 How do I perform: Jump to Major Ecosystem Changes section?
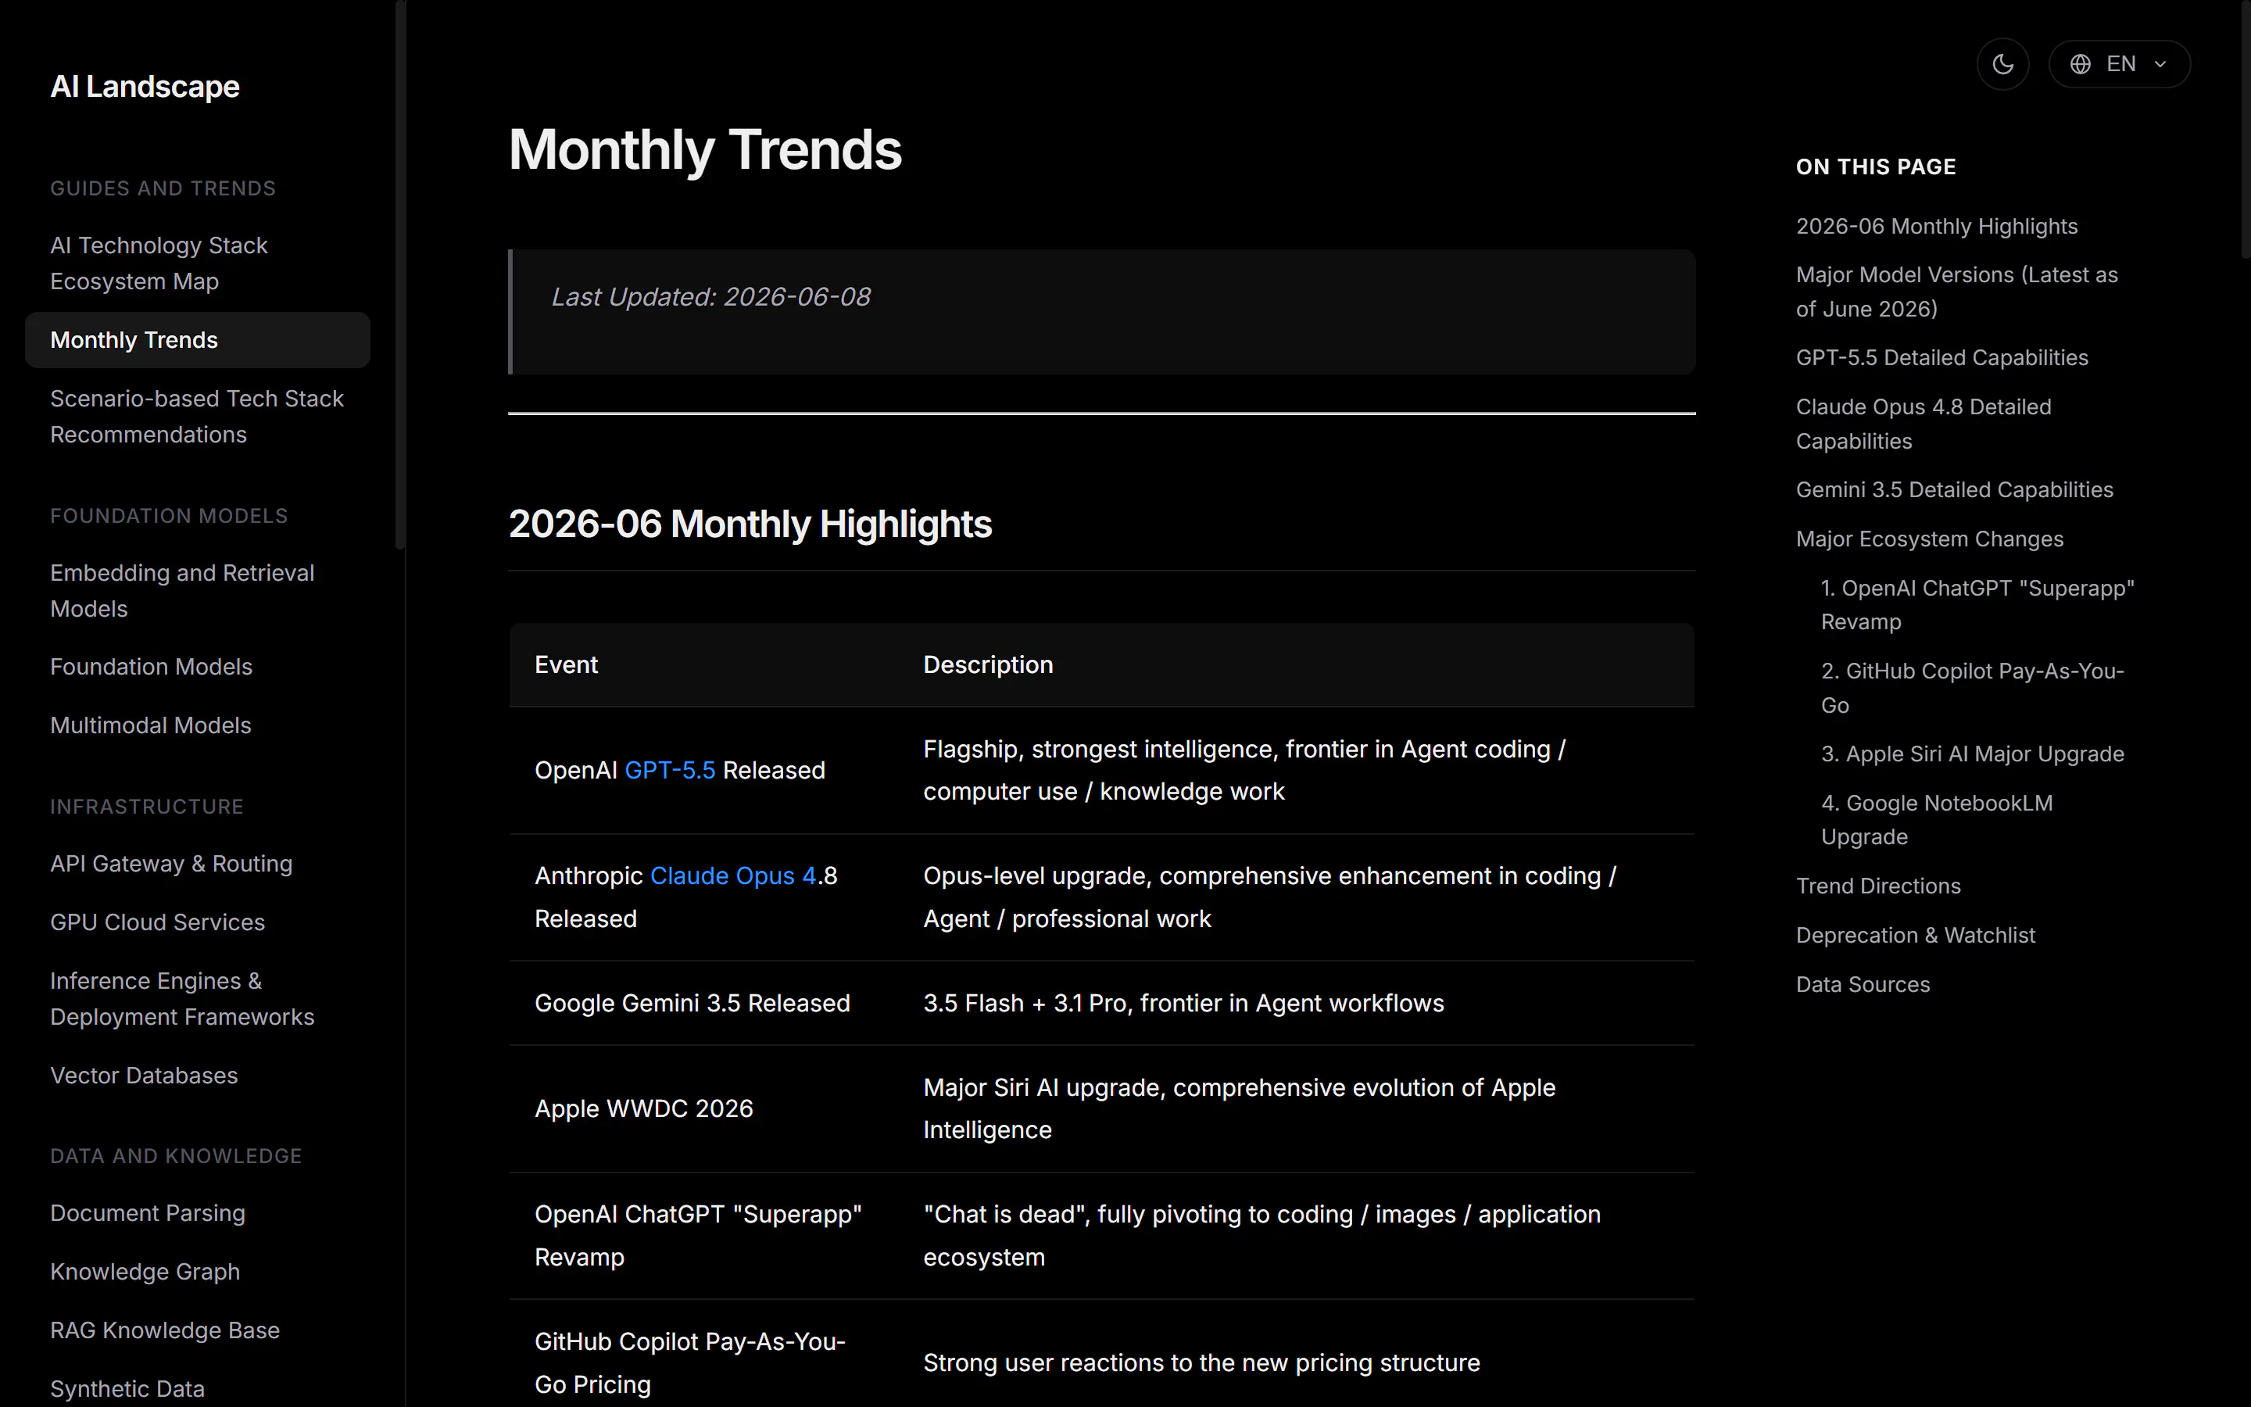pos(1929,539)
